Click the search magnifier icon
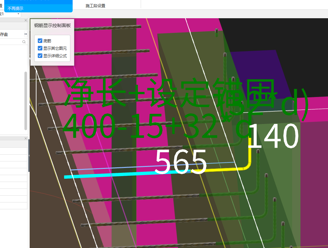The height and width of the screenshot is (248, 328). pos(24,42)
